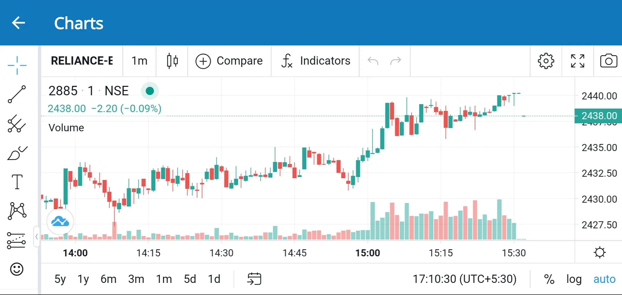
Task: Toggle auto scale mode
Action: (604, 279)
